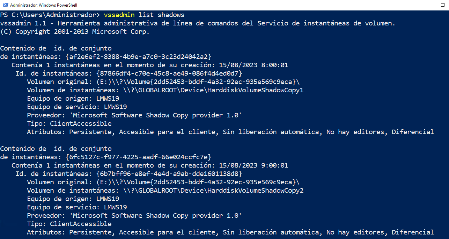Click the "PS C:\Users\Administrador>" prompt text
Screen dimensions: 449x239
(x=50, y=15)
